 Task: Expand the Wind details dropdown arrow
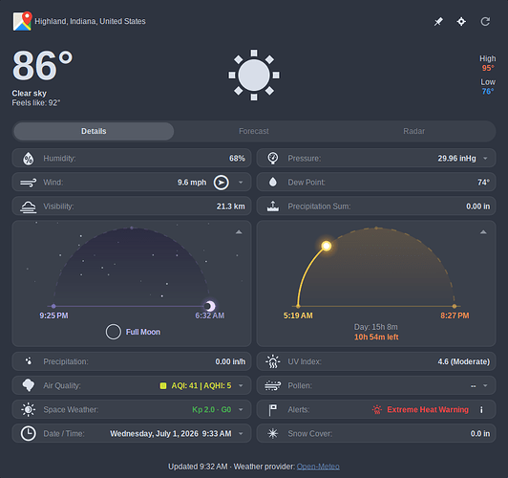coord(241,183)
